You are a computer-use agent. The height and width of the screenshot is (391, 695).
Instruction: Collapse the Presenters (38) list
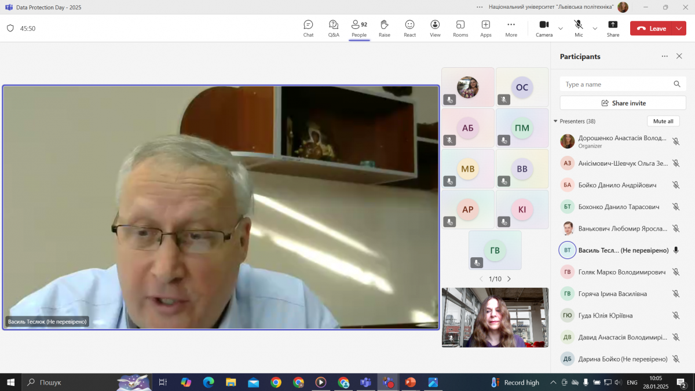(x=555, y=121)
